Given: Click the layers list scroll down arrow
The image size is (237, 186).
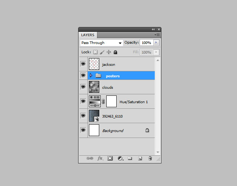Looking at the screenshot, I should pyautogui.click(x=158, y=152).
